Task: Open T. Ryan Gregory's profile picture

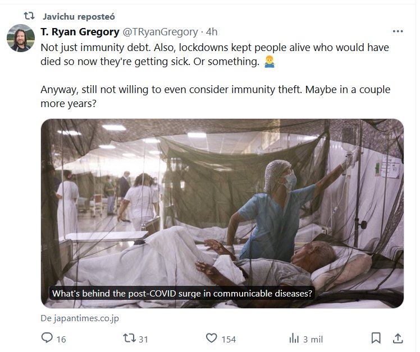Action: 21,38
